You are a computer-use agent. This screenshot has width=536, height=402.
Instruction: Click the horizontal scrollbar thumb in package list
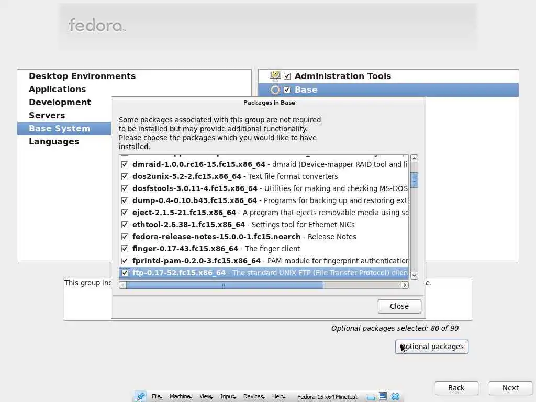click(x=225, y=285)
